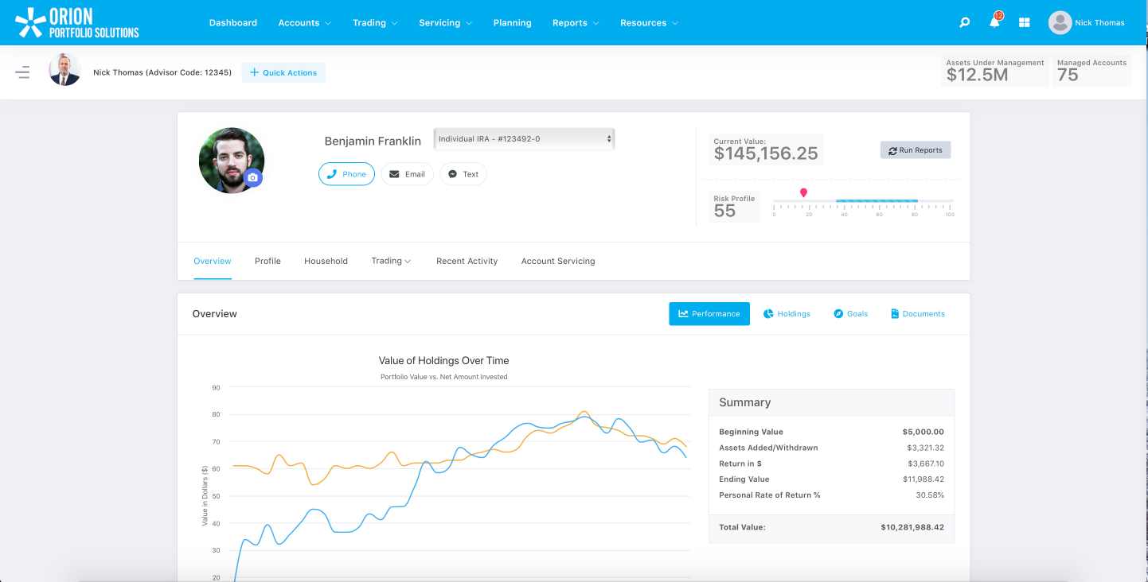Open the Individual IRA account selector
1148x582 pixels.
click(x=524, y=138)
